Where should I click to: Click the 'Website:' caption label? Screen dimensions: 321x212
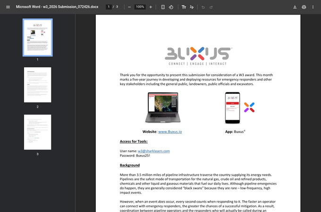click(x=150, y=132)
